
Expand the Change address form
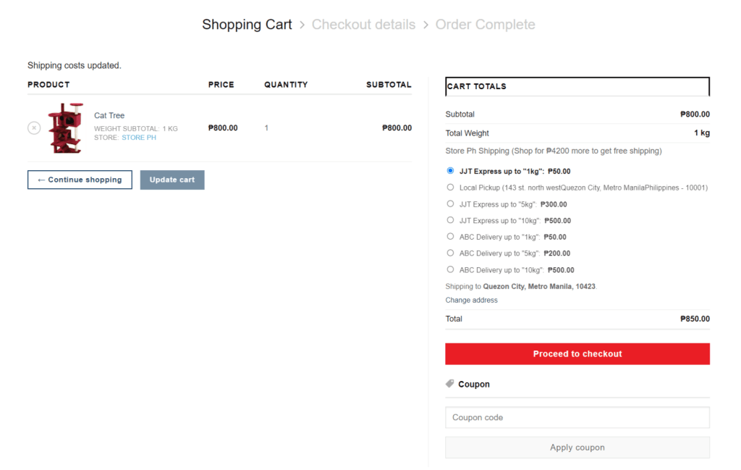click(x=471, y=300)
